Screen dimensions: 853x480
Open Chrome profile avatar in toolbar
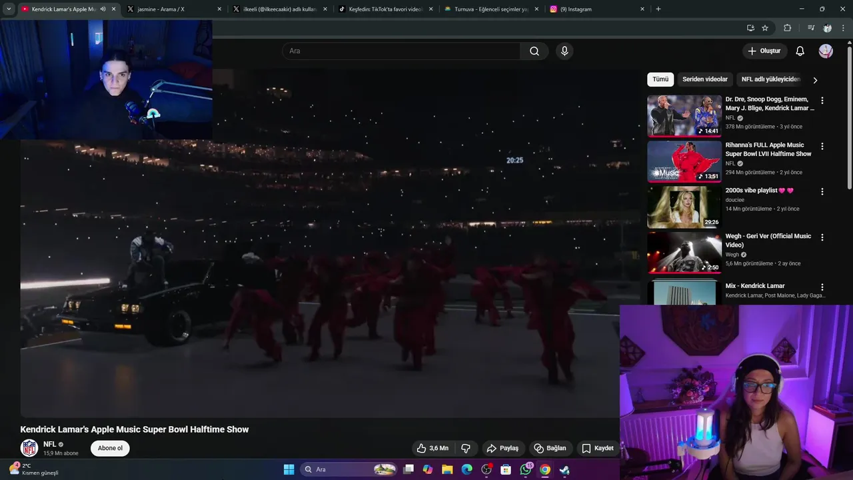pyautogui.click(x=827, y=28)
